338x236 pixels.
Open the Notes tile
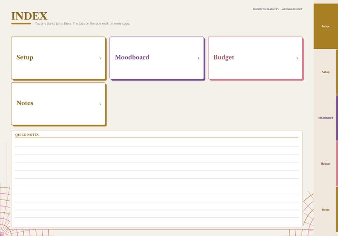point(58,104)
